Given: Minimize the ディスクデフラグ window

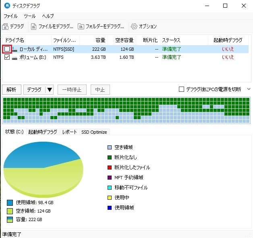Looking at the screenshot, I should (207, 6).
